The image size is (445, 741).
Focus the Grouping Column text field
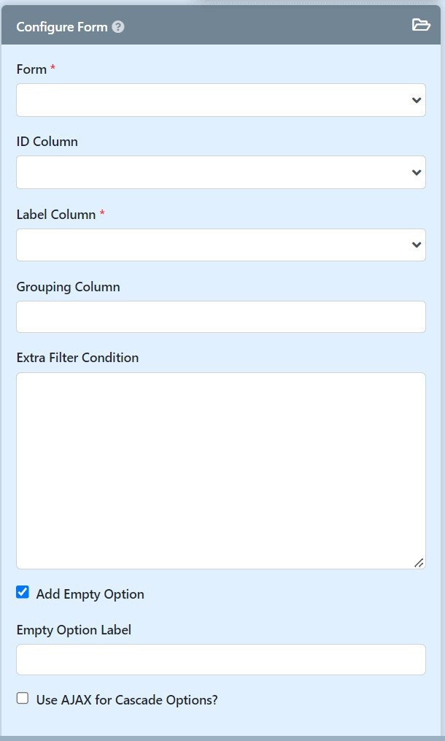coord(221,317)
